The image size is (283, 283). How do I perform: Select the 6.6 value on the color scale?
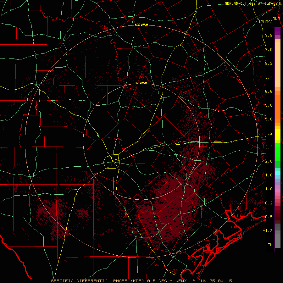(269, 91)
